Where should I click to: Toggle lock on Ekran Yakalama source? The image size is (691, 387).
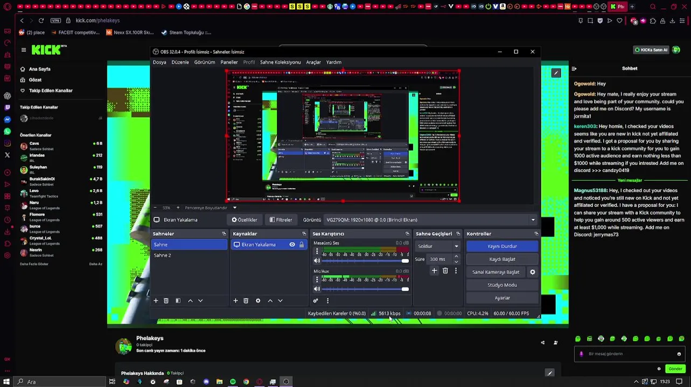coord(302,245)
